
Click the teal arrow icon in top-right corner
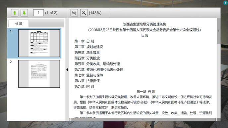[x=225, y=3]
